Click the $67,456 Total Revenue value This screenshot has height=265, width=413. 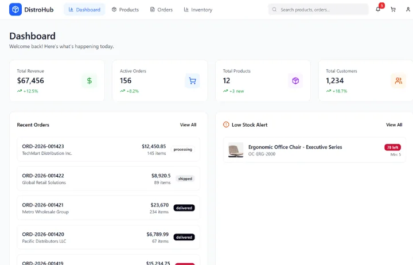(30, 81)
